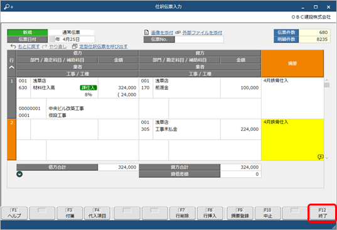Click the 明細件数 value 8235
Image resolution: width=337 pixels, height=230 pixels.
[314, 40]
